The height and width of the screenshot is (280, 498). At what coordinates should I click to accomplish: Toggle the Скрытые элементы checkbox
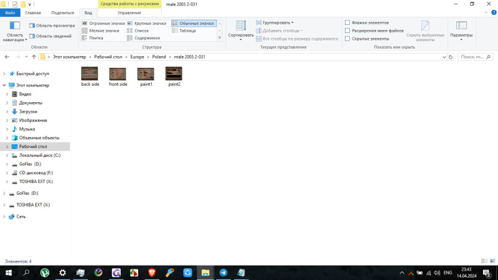click(347, 39)
